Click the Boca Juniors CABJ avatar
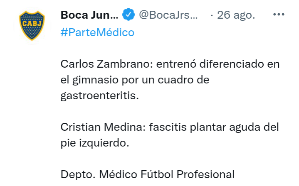This screenshot has width=299, height=186. 32,25
